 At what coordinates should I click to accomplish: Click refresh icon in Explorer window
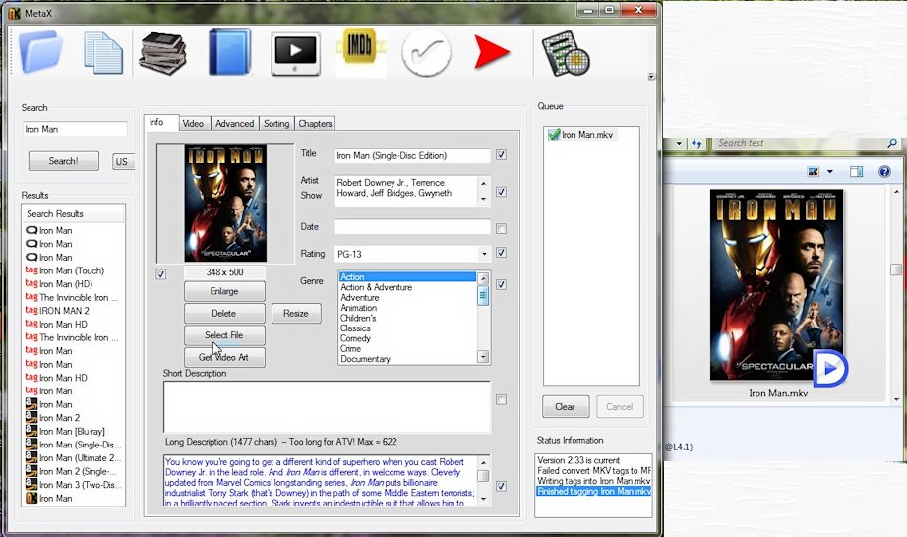point(696,143)
